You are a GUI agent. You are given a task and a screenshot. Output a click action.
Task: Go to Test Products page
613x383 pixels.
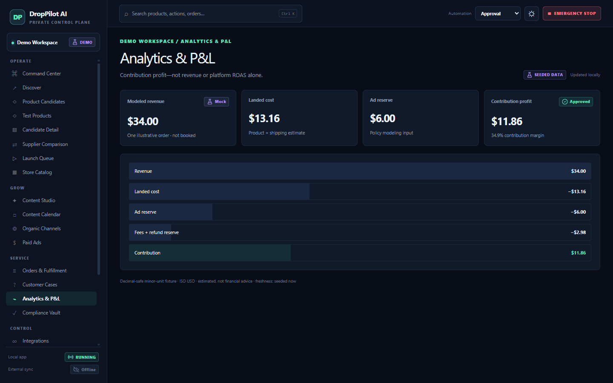(x=52, y=116)
